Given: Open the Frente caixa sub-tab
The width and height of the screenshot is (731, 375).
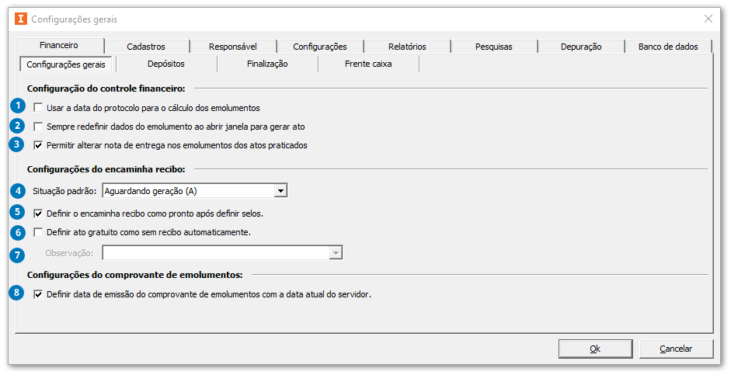Looking at the screenshot, I should [368, 64].
